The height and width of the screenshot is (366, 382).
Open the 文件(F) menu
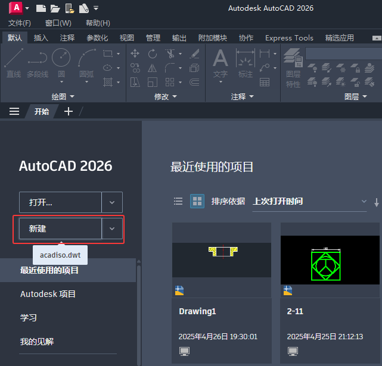coord(20,23)
